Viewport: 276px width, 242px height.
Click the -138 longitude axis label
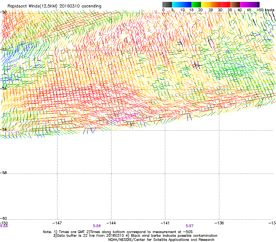[x=219, y=223]
